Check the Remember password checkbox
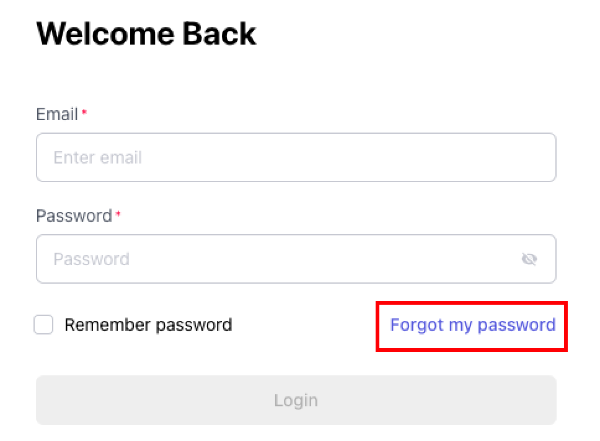 tap(43, 325)
